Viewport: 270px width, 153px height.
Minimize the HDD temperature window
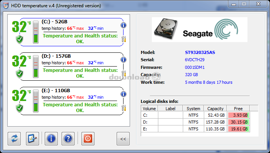click(234, 4)
